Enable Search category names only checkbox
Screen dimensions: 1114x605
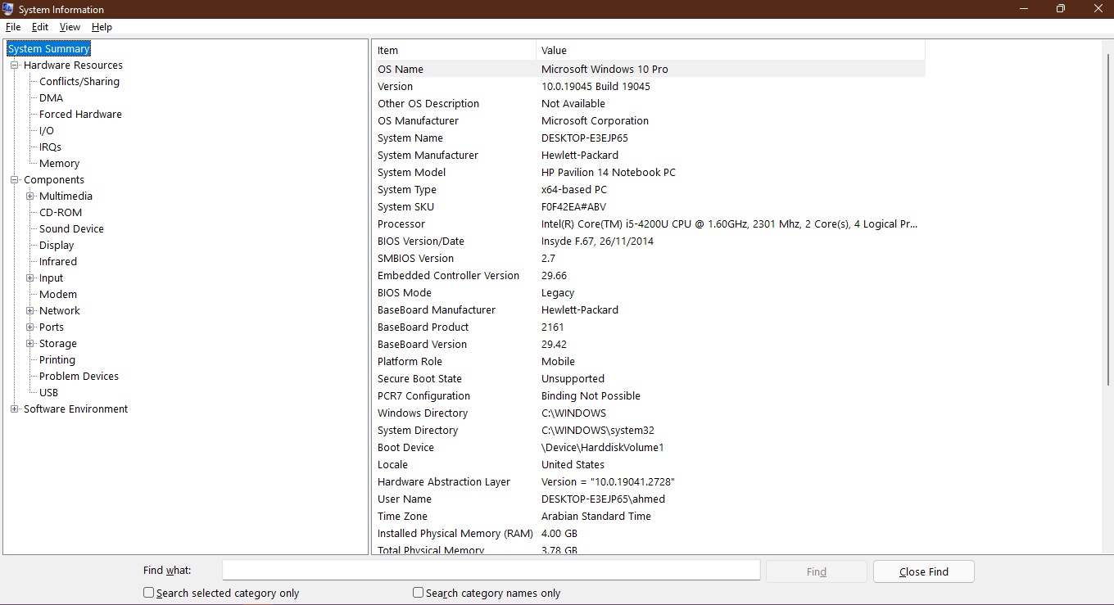418,592
